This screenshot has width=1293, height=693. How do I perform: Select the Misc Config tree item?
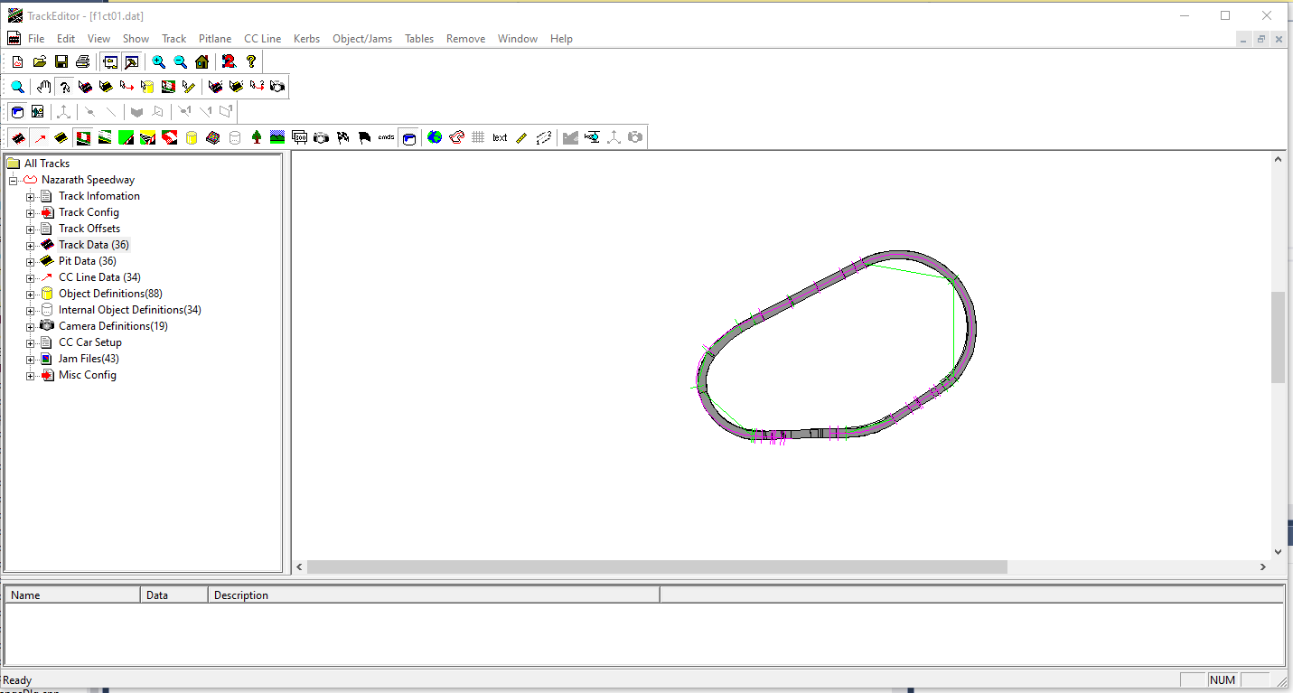coord(88,375)
